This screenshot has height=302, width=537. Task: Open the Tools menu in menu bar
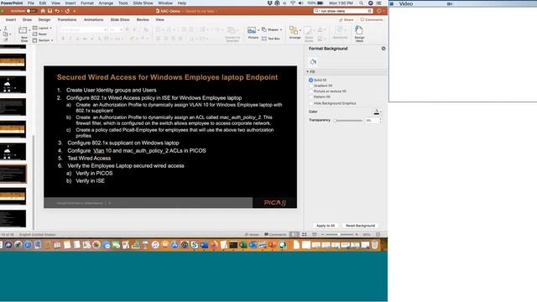(123, 3)
